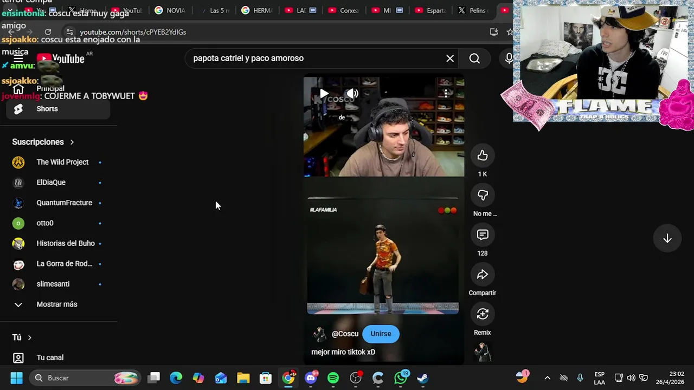The height and width of the screenshot is (390, 694).
Task: Switch ESP LAA keyboard language
Action: pos(599,378)
